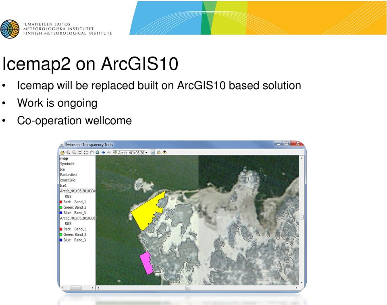Click the Fixed Zoom Out arrows icon
The height and width of the screenshot is (305, 387).
85,152
